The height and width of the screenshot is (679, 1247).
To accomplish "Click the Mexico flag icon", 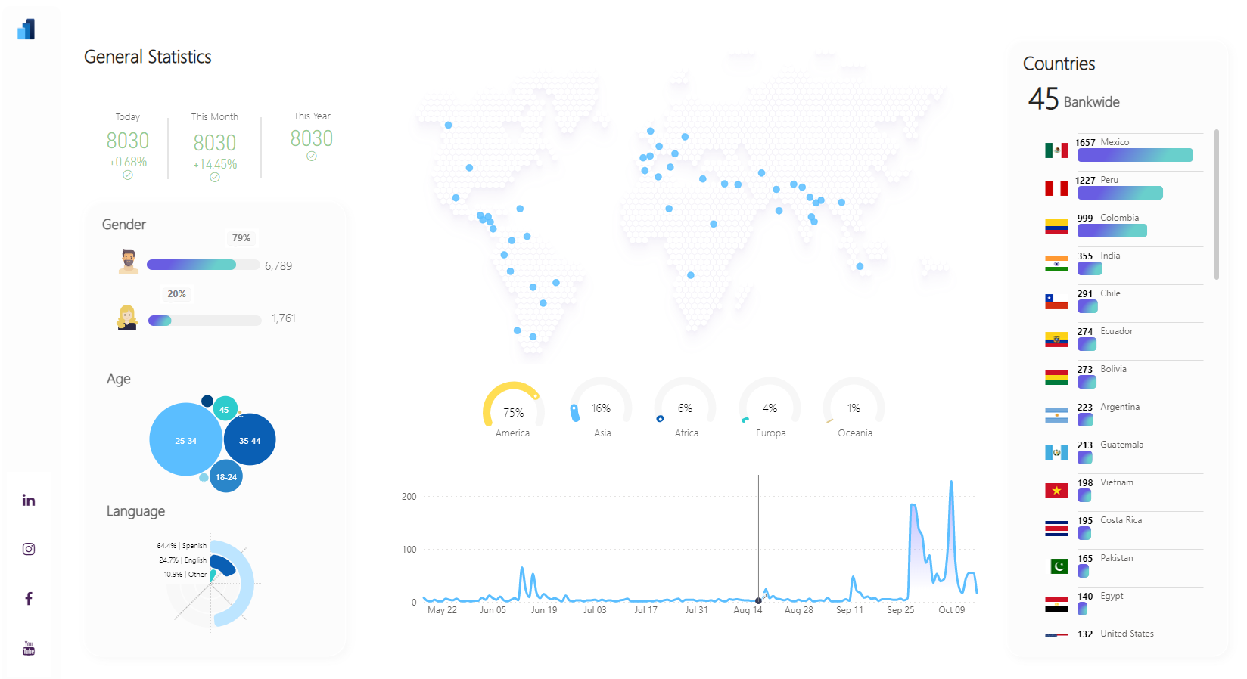I will [x=1056, y=150].
